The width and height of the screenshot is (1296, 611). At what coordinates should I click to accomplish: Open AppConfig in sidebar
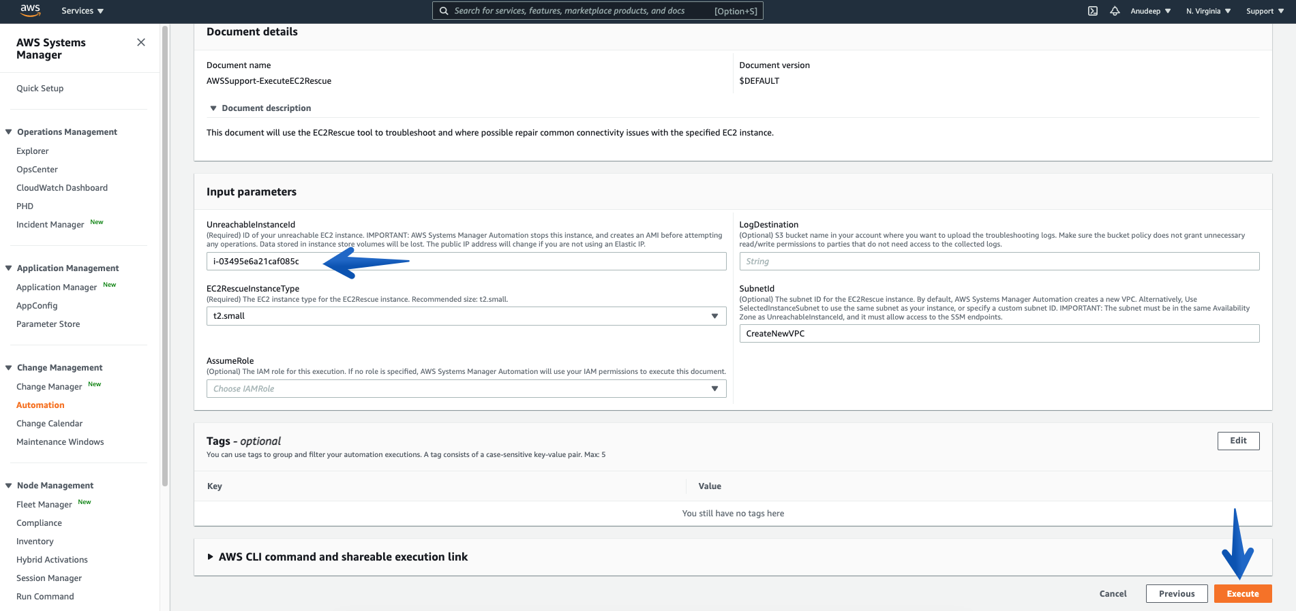[37, 306]
